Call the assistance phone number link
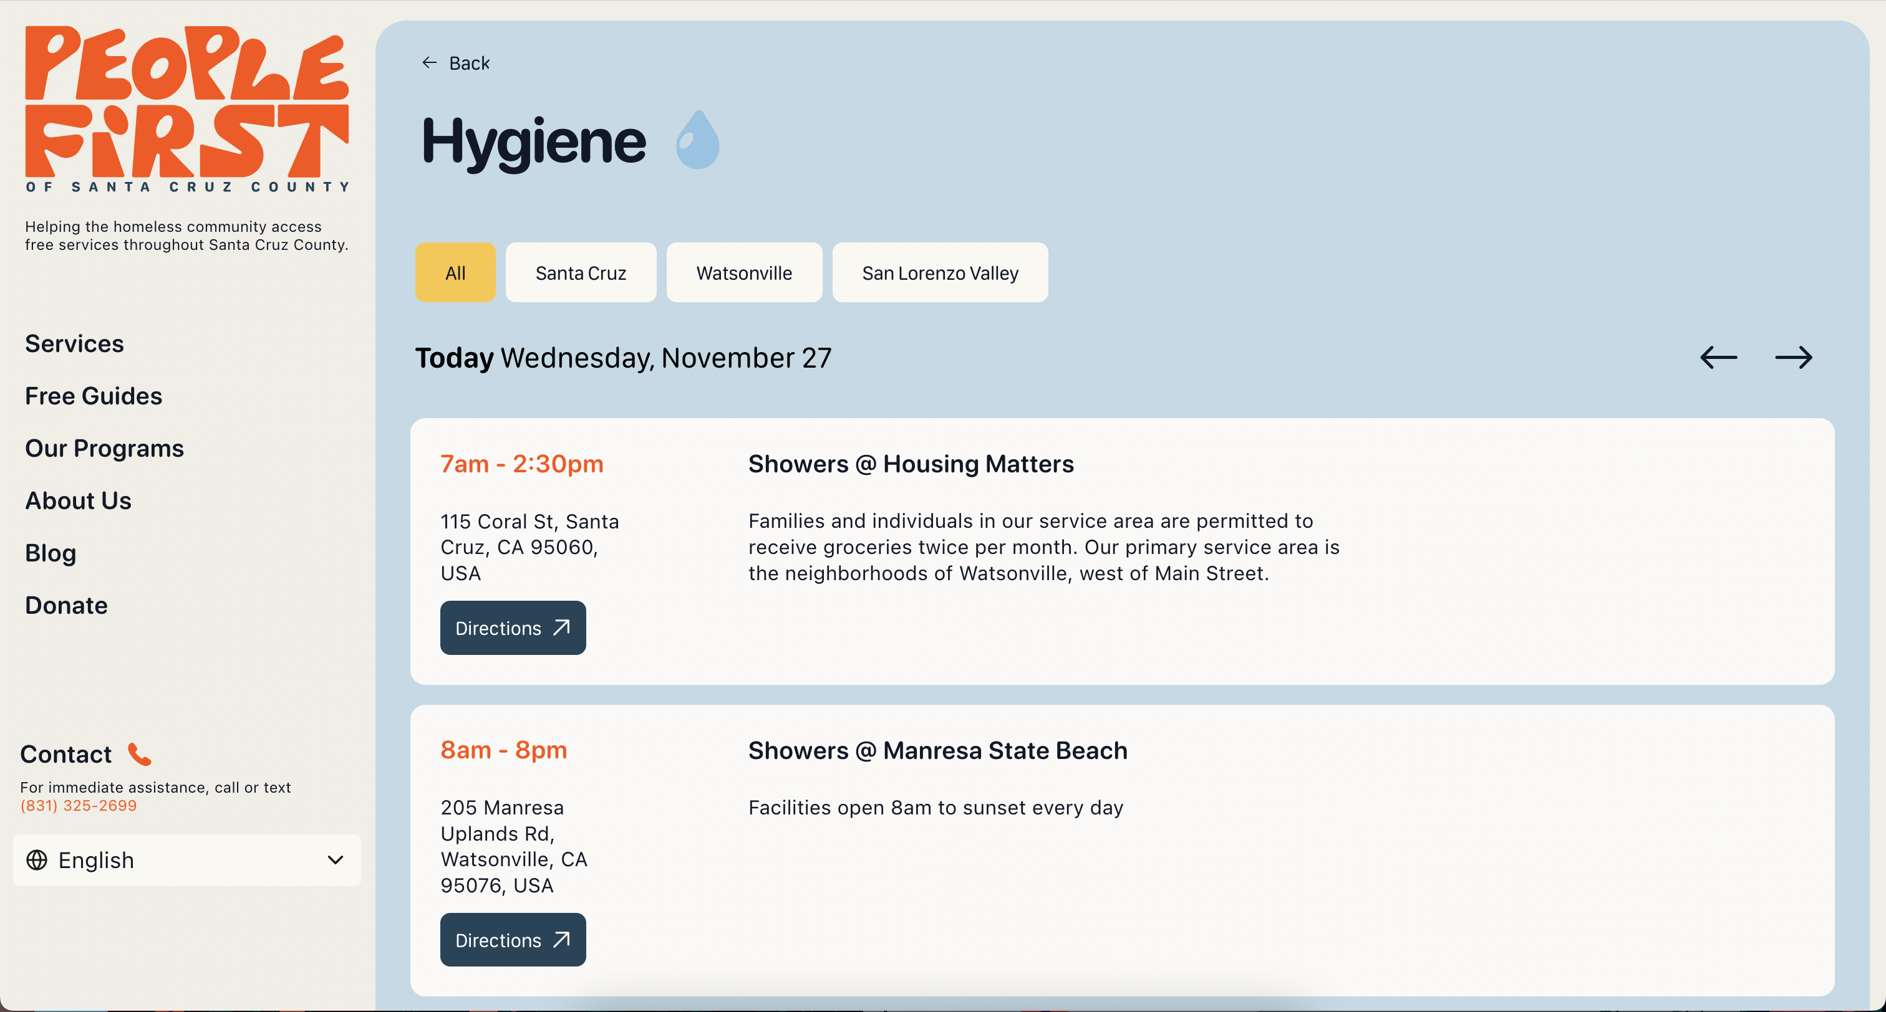Image resolution: width=1886 pixels, height=1012 pixels. pyautogui.click(x=77, y=805)
